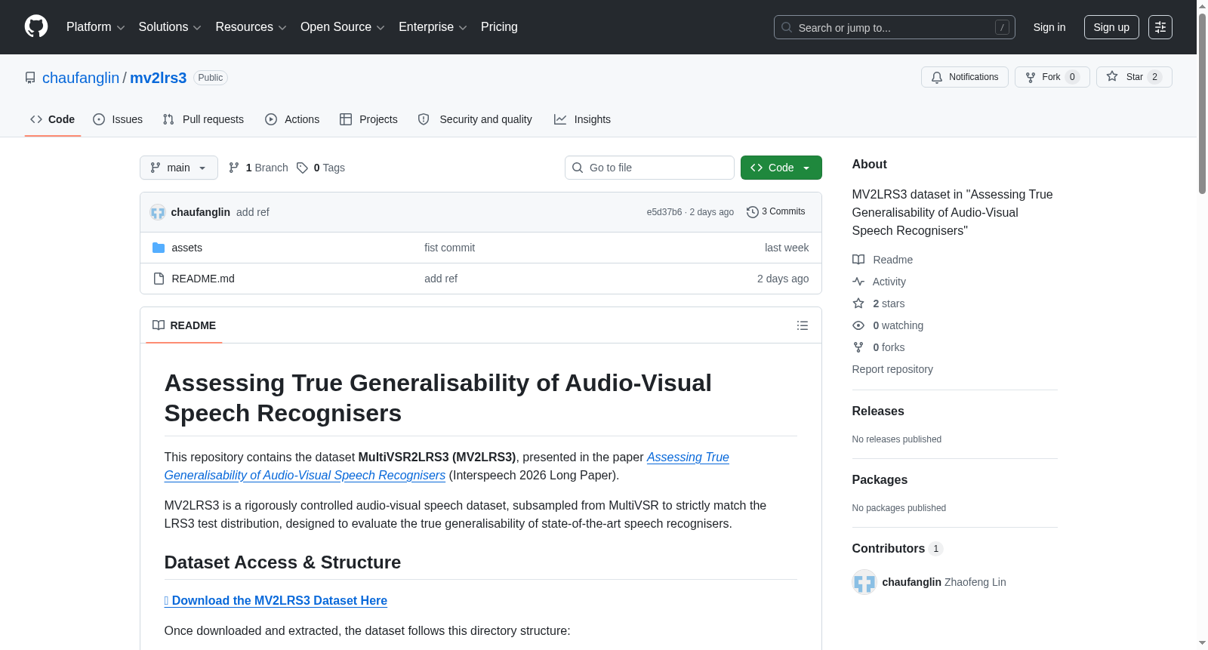
Task: Switch to the Projects tab
Action: point(368,119)
